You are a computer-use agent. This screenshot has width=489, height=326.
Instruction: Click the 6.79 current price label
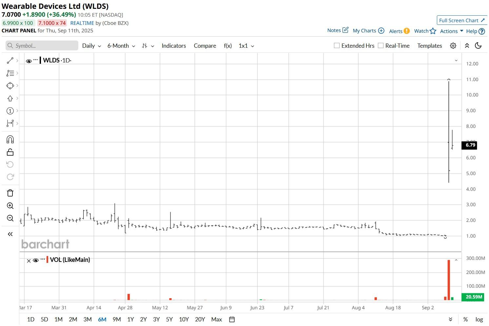coord(469,145)
